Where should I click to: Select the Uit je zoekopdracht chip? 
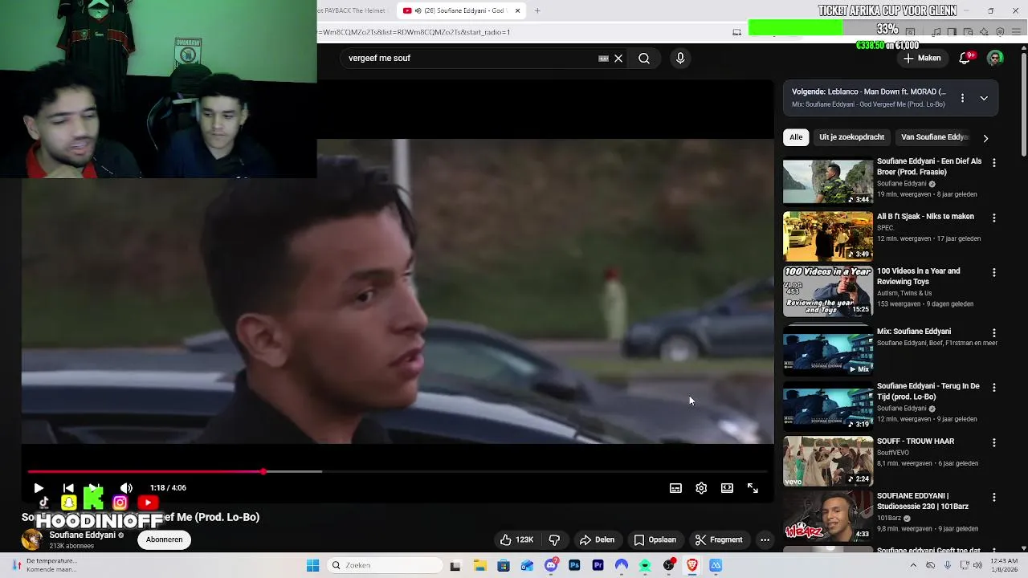(851, 137)
